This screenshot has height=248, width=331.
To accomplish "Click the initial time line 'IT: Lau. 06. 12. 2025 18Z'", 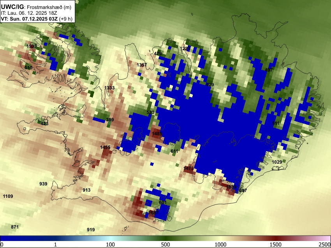I will (x=29, y=13).
